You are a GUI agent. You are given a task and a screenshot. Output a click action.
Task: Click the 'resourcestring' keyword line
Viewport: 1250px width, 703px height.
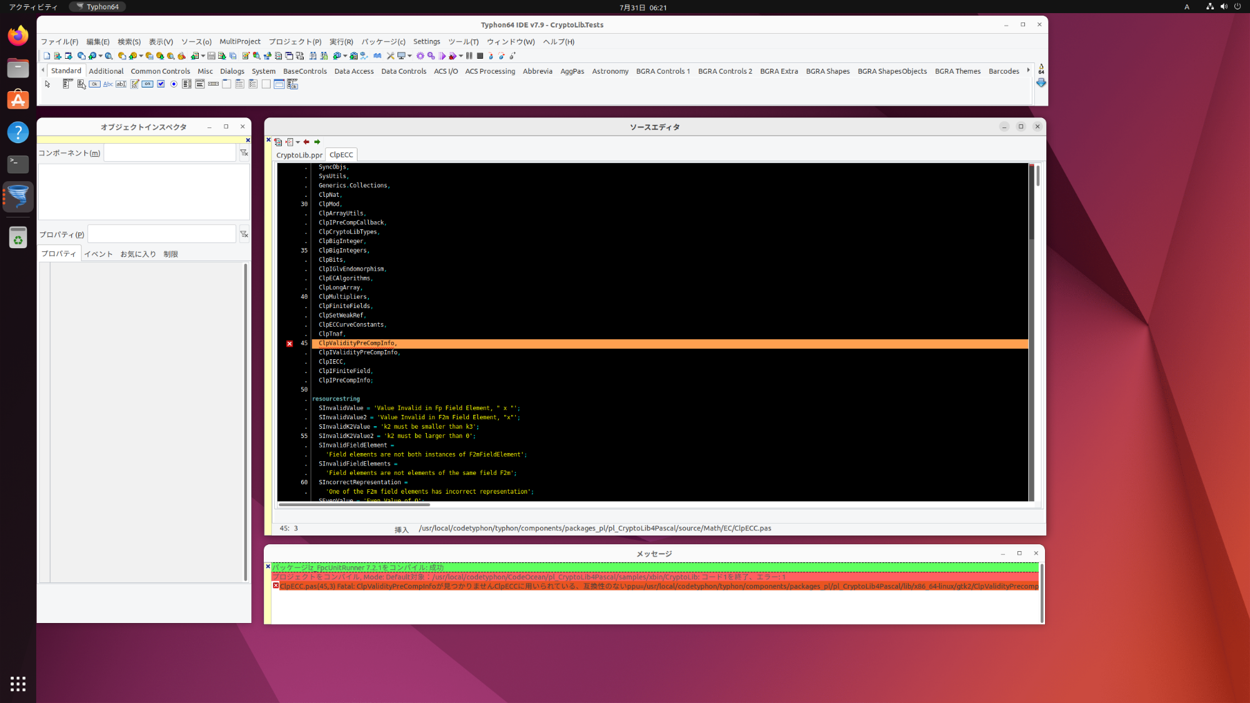click(x=336, y=399)
